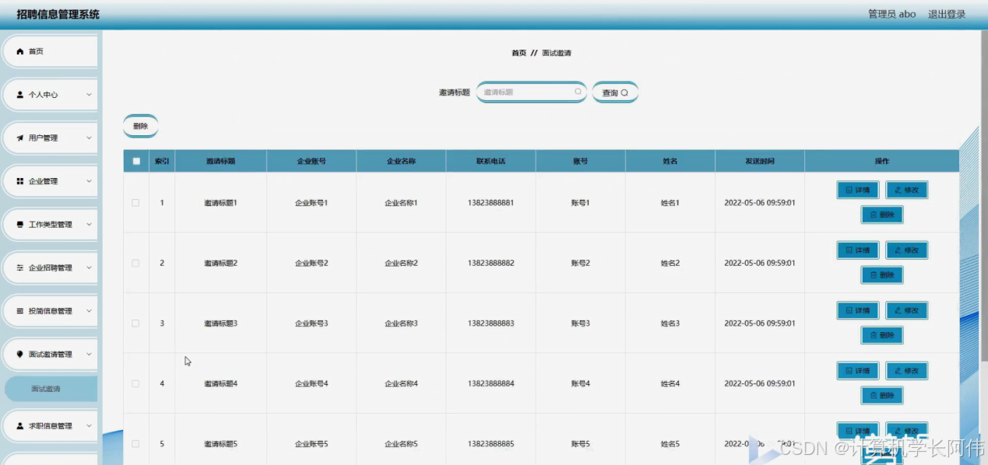Click the 发送时间 column header
The height and width of the screenshot is (465, 988).
point(759,162)
